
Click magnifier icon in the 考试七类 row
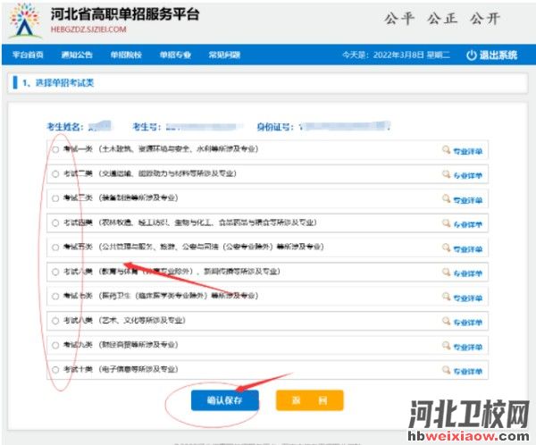coord(446,296)
